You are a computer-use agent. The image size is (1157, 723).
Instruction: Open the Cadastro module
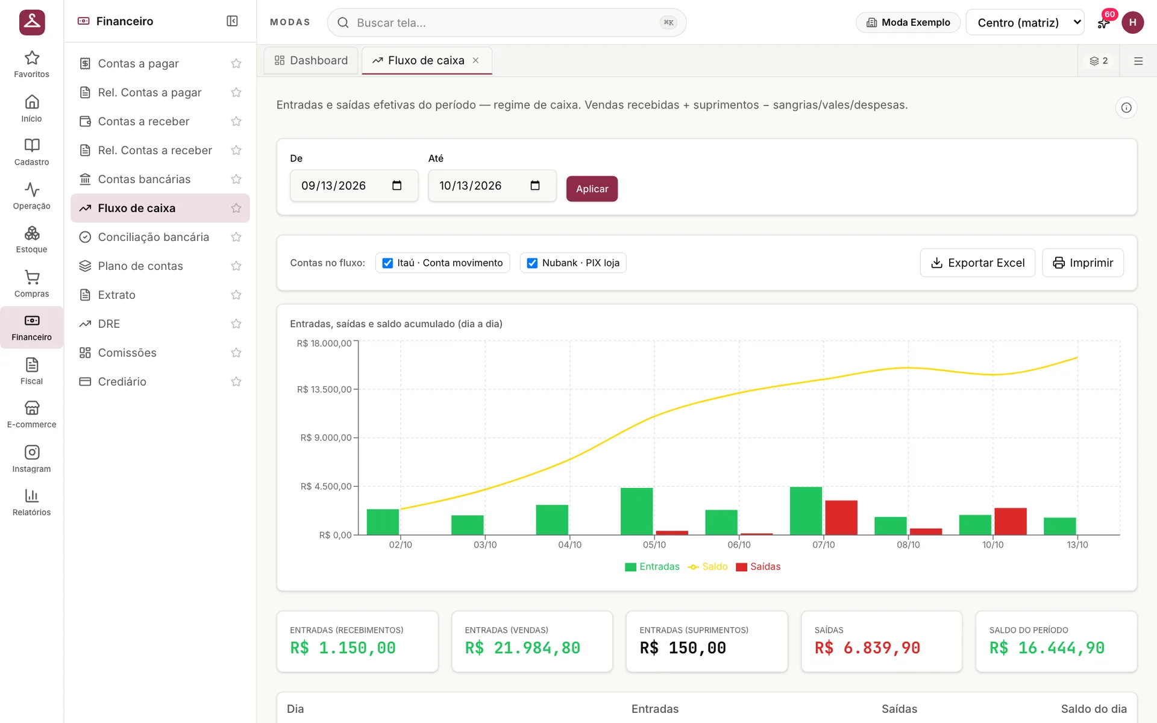31,152
